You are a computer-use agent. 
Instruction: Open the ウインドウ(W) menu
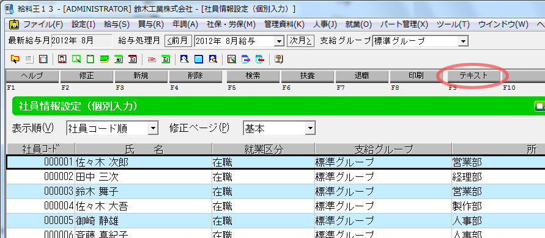click(x=503, y=24)
